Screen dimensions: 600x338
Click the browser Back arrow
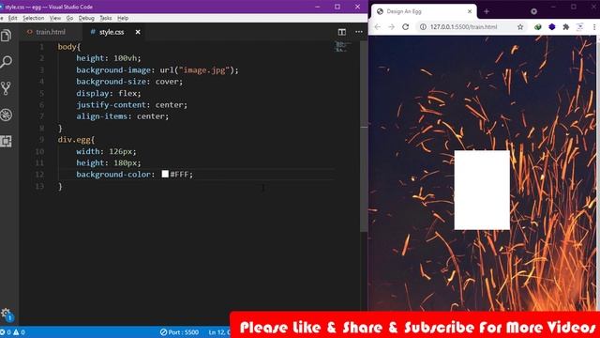click(378, 27)
